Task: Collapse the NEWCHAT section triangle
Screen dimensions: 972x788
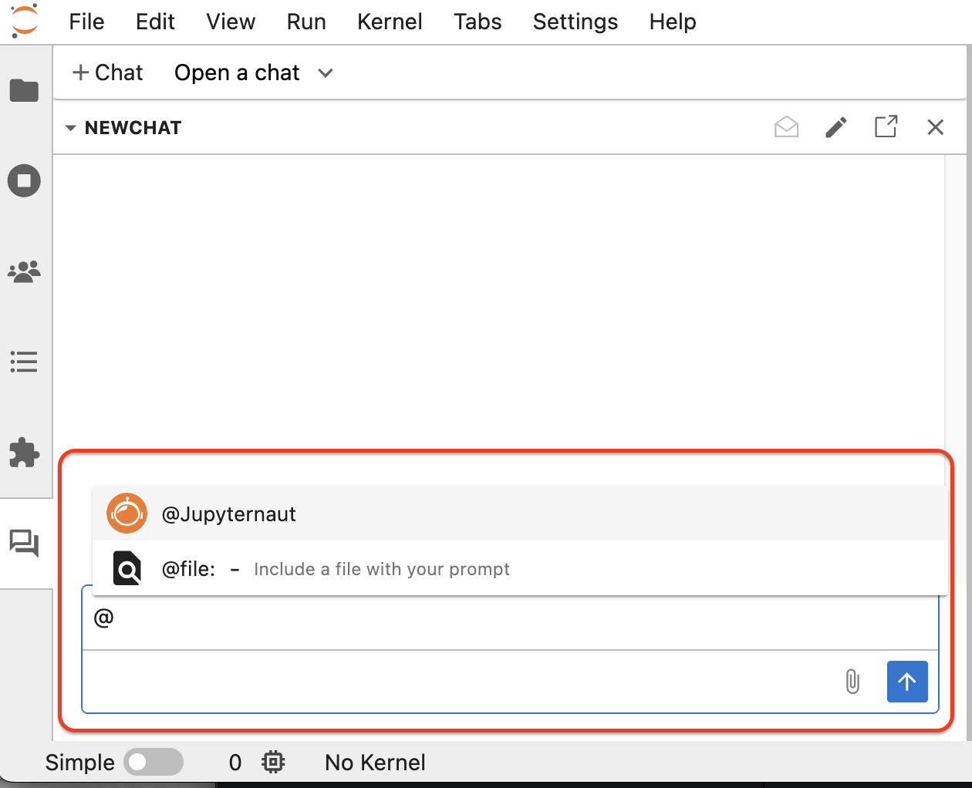Action: point(70,128)
